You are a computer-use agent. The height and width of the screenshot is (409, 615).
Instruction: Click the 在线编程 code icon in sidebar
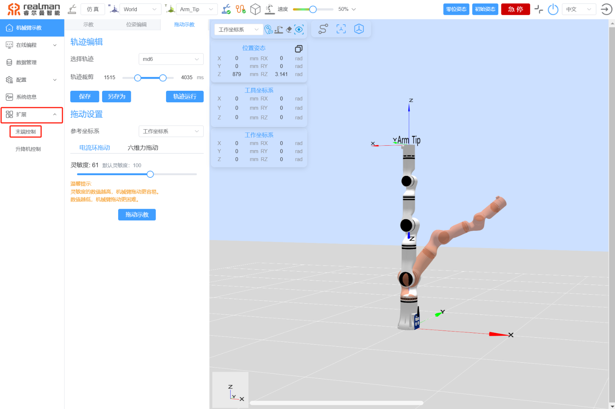coord(9,45)
